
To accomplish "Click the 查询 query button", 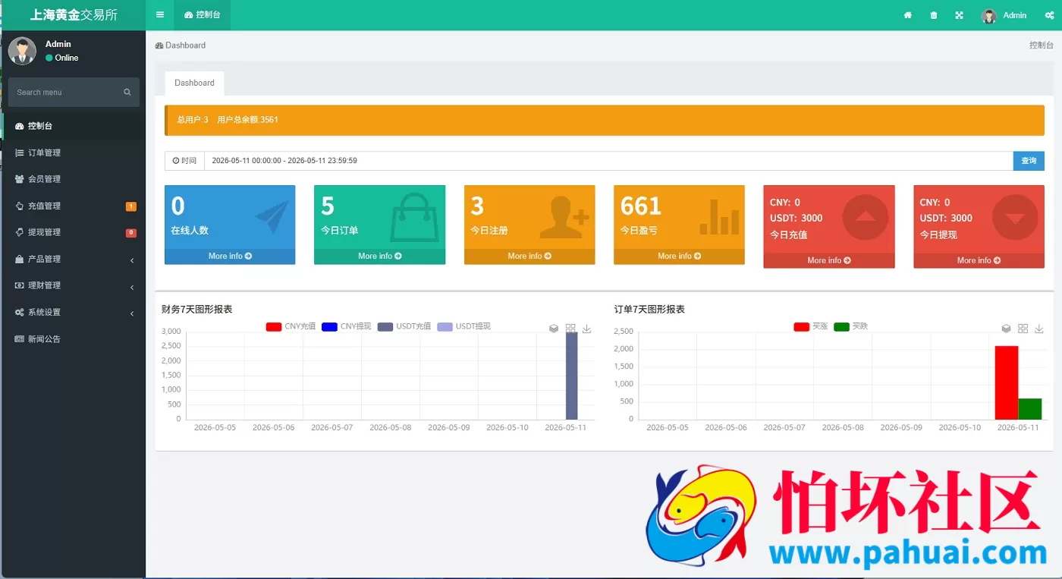I will pos(1029,161).
